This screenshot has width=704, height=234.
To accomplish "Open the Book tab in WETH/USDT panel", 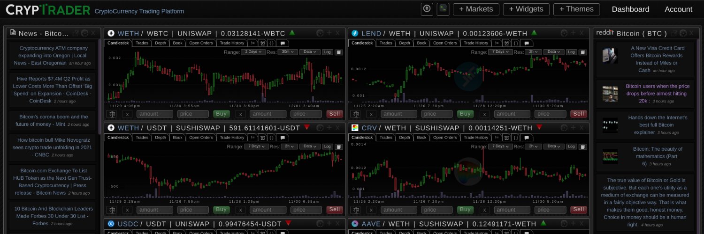I will tap(177, 138).
